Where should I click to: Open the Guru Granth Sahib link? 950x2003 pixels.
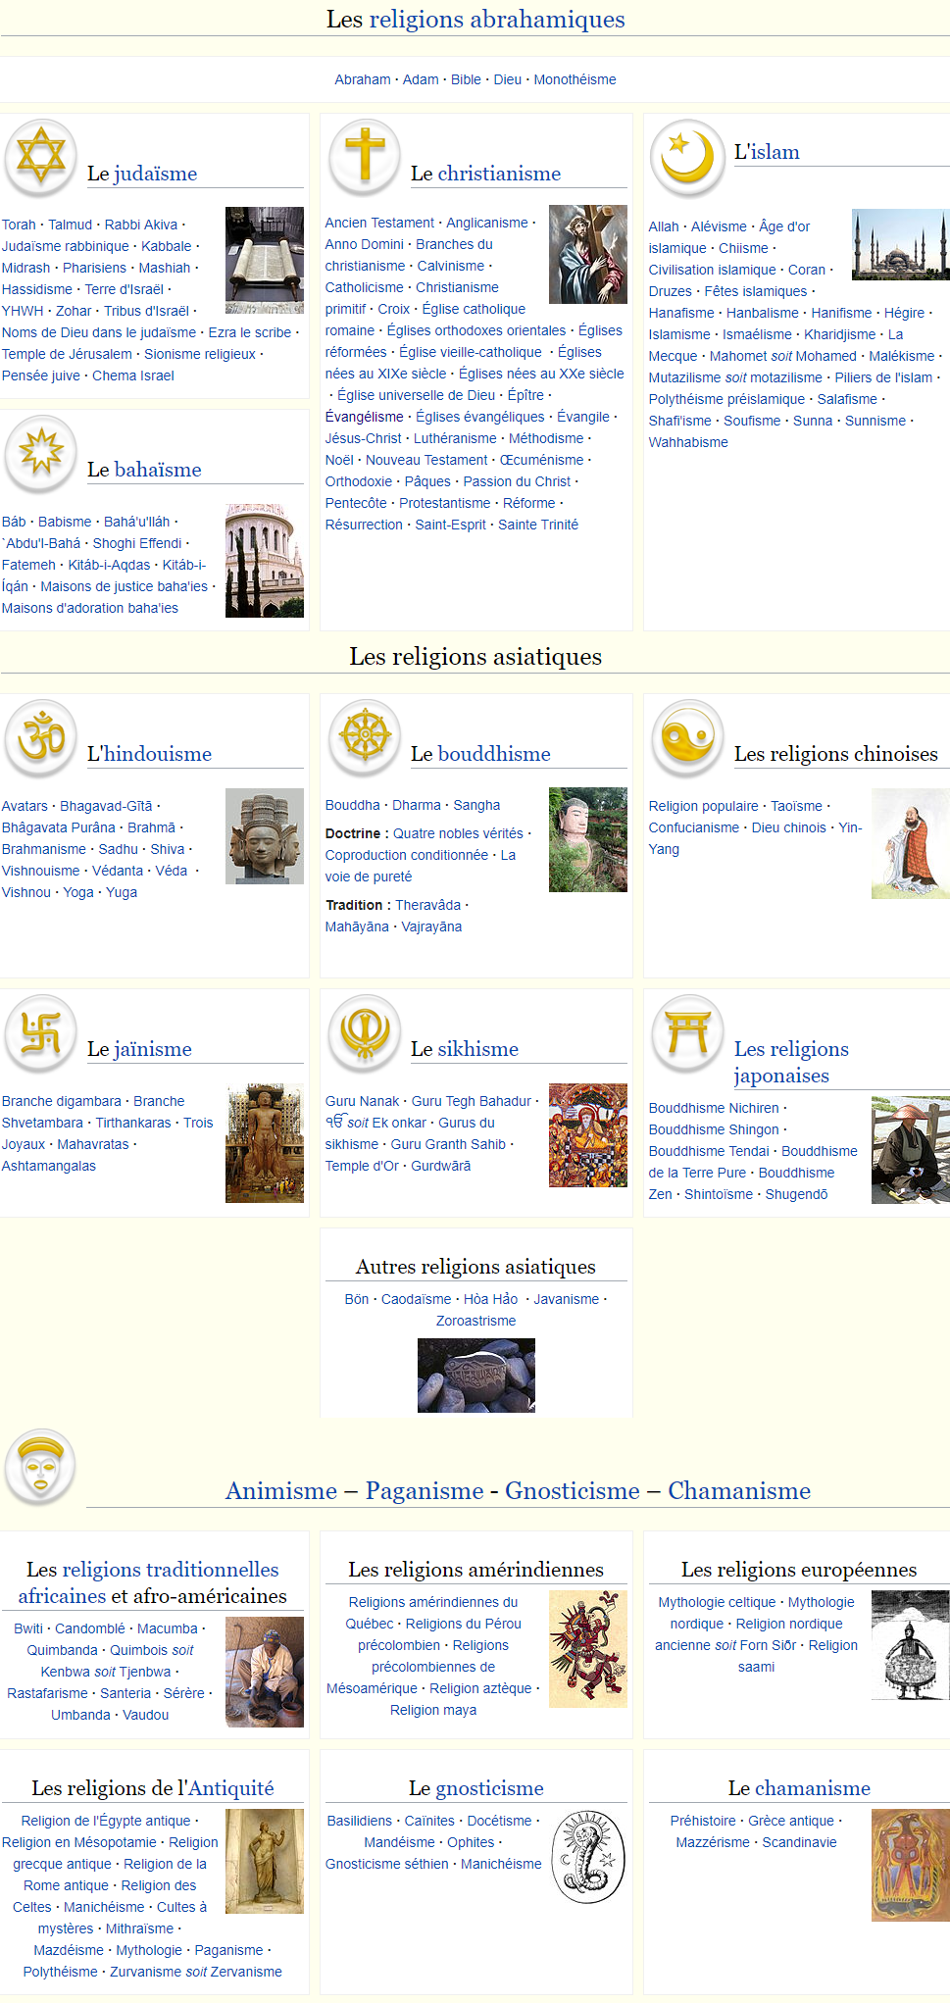click(x=448, y=1144)
